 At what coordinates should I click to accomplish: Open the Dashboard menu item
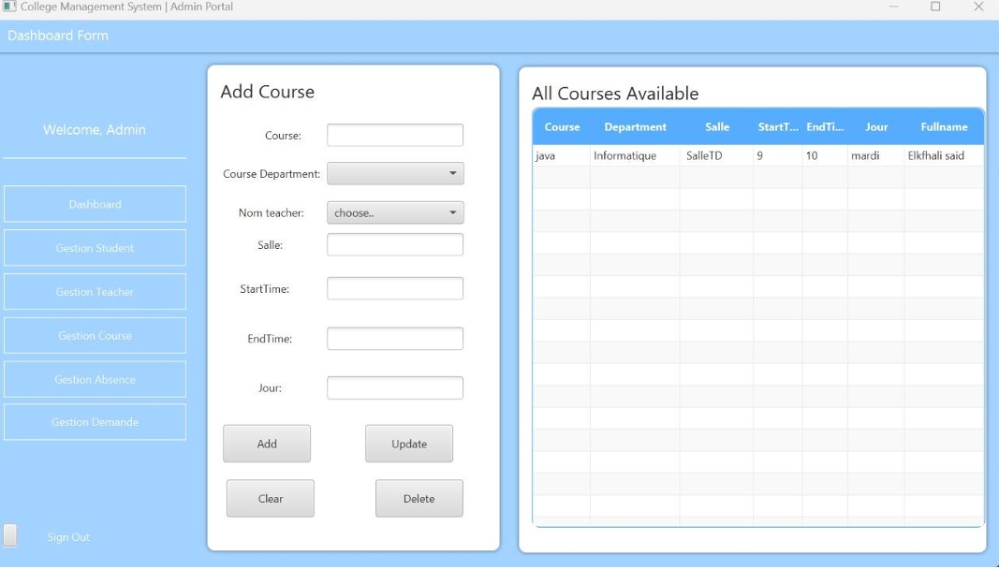[95, 204]
